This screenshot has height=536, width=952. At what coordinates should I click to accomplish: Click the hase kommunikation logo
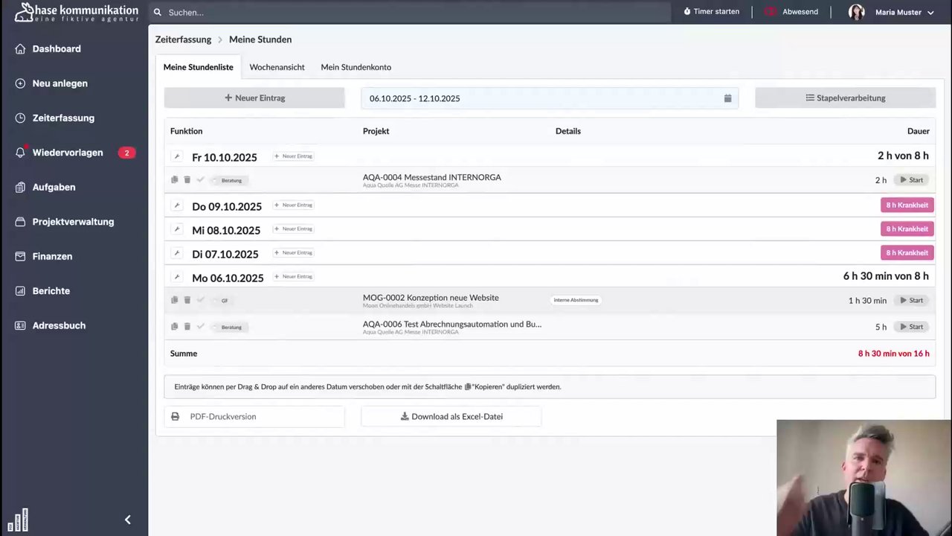(76, 12)
